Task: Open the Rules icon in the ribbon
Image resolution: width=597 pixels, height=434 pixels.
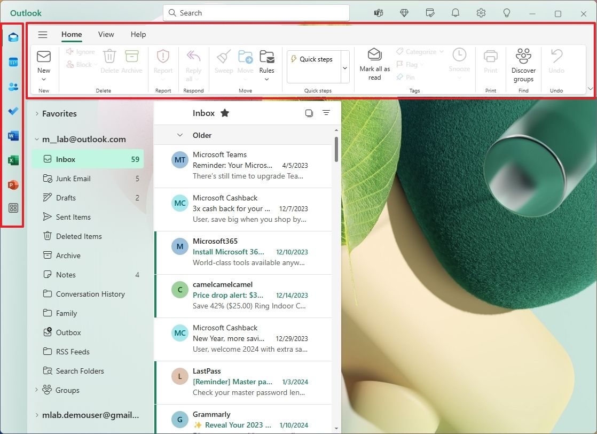Action: (267, 64)
